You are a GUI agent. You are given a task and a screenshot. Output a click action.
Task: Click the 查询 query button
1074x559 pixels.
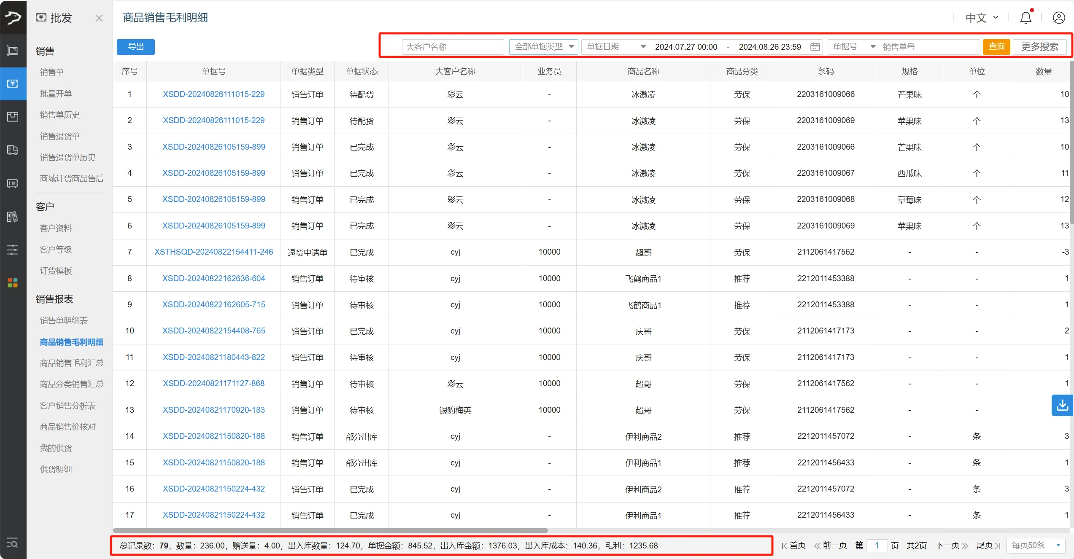[x=996, y=47]
